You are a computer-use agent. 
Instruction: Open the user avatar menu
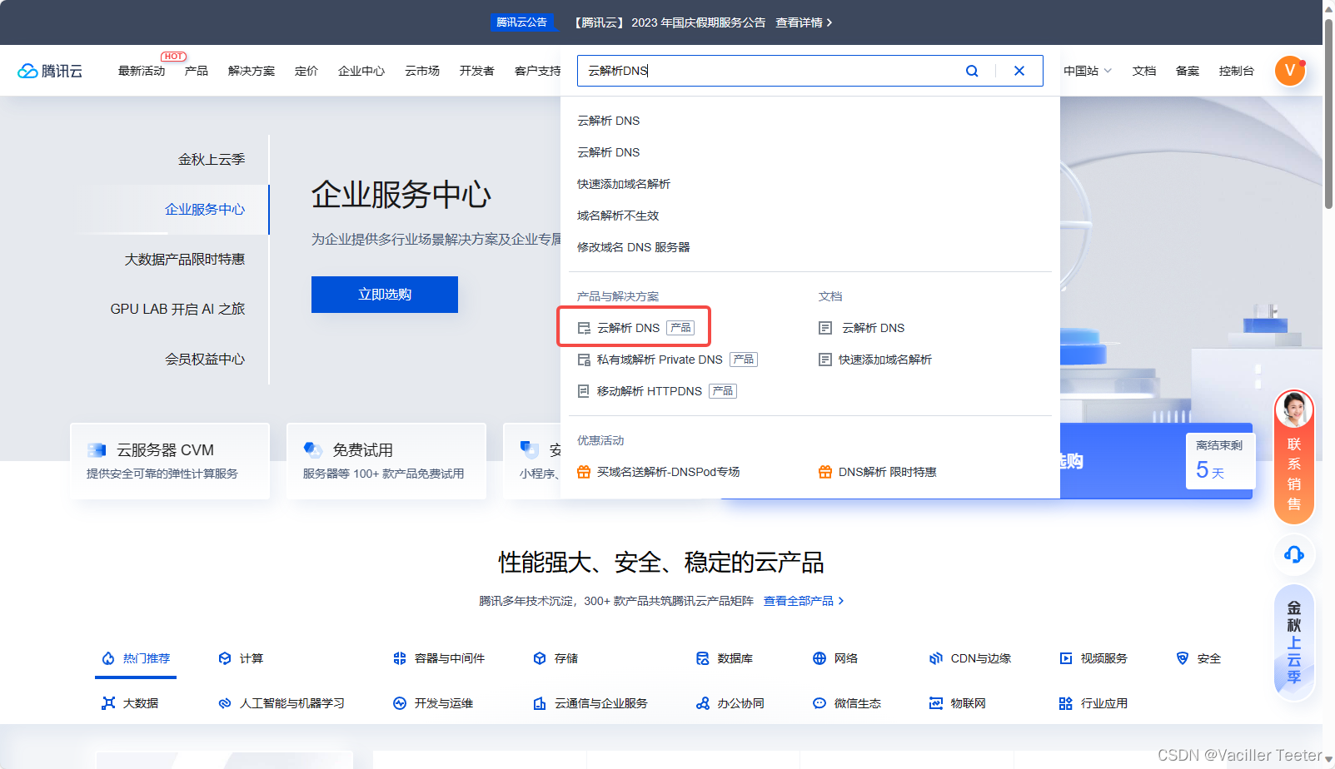point(1290,71)
